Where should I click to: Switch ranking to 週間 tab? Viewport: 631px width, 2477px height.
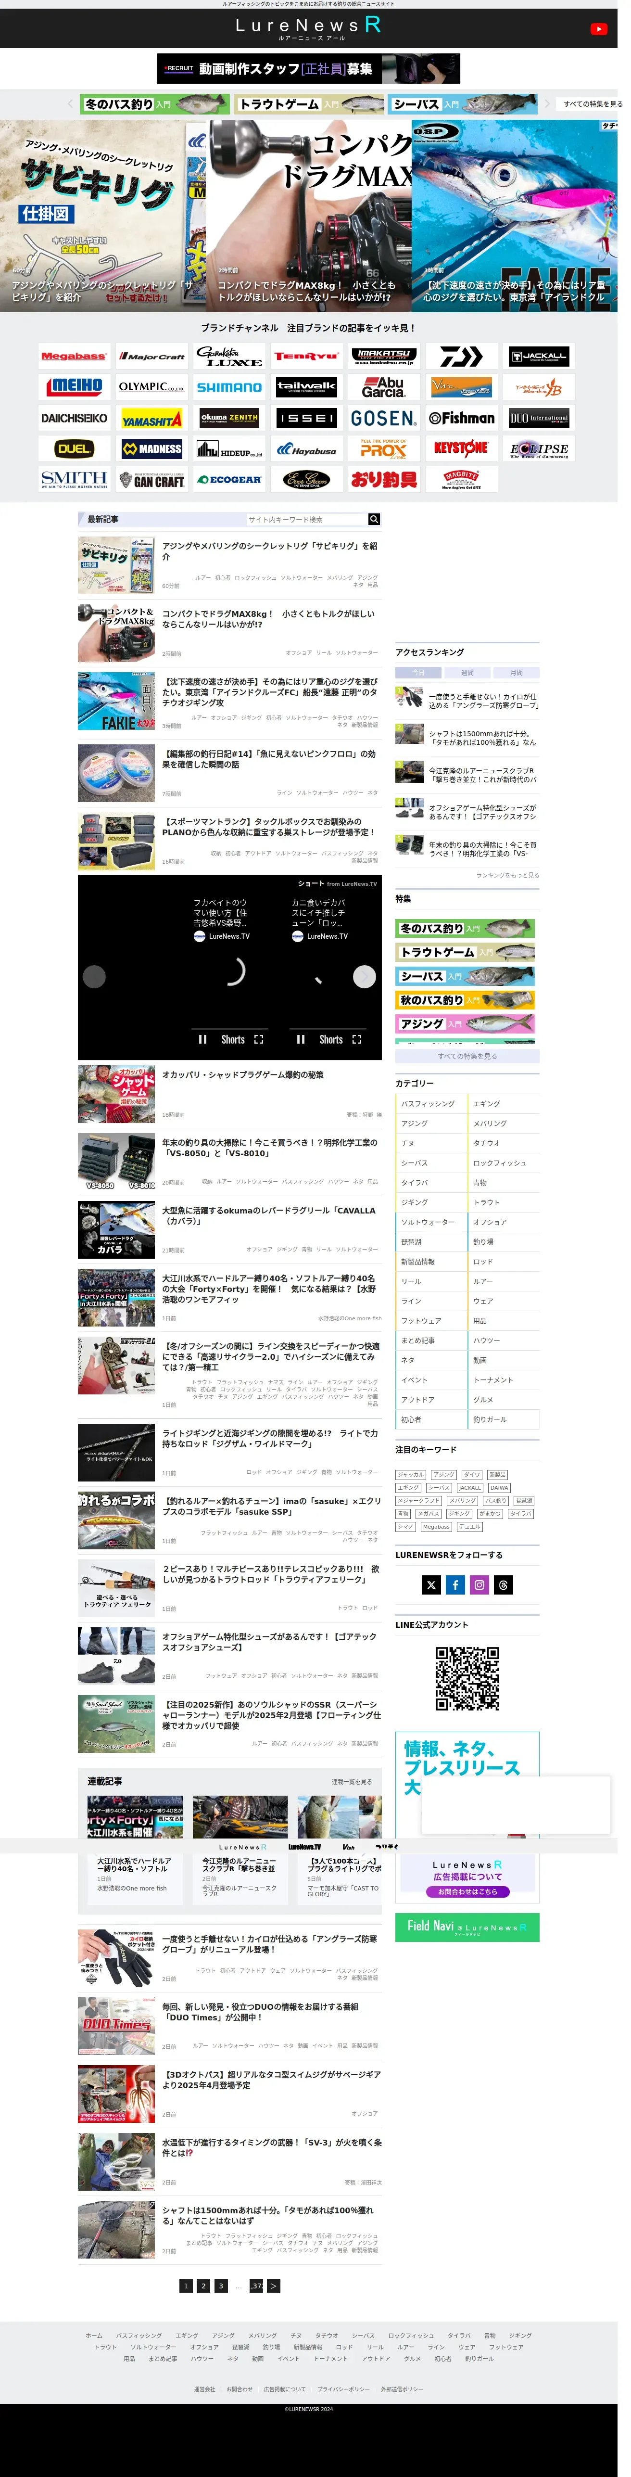click(467, 672)
